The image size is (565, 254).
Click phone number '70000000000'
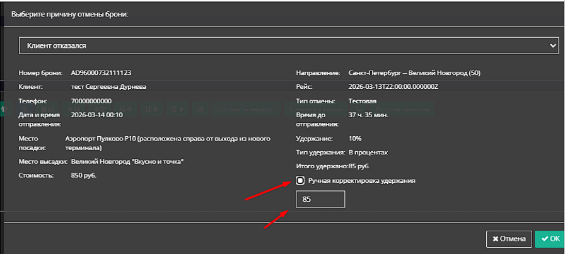click(x=91, y=101)
